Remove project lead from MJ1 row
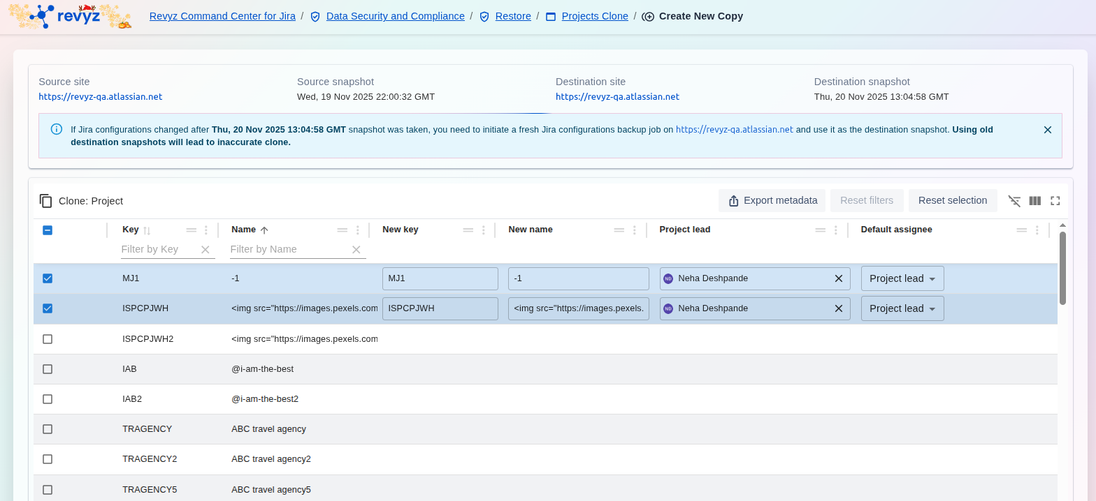This screenshot has width=1096, height=501. click(839, 278)
